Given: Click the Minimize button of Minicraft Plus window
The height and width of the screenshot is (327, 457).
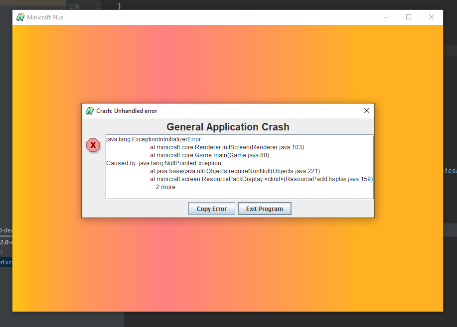Looking at the screenshot, I should tap(386, 17).
